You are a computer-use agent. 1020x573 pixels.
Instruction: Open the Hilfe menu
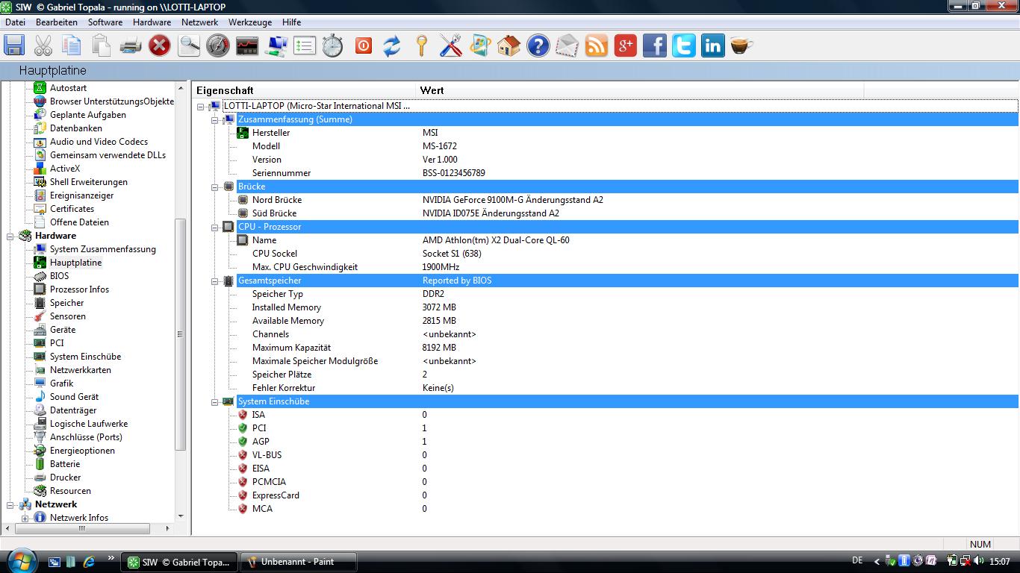pyautogui.click(x=292, y=22)
